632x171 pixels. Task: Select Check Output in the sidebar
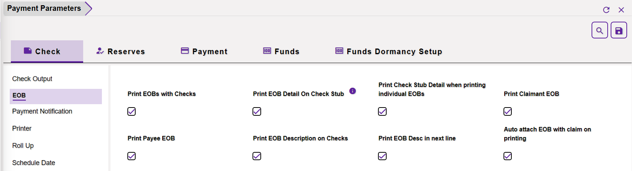click(x=32, y=79)
